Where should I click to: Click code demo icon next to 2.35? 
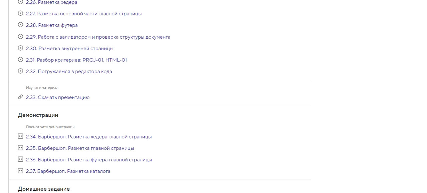tap(20, 148)
